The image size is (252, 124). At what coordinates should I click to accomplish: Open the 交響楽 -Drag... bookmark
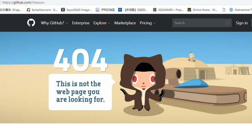click(x=11, y=10)
